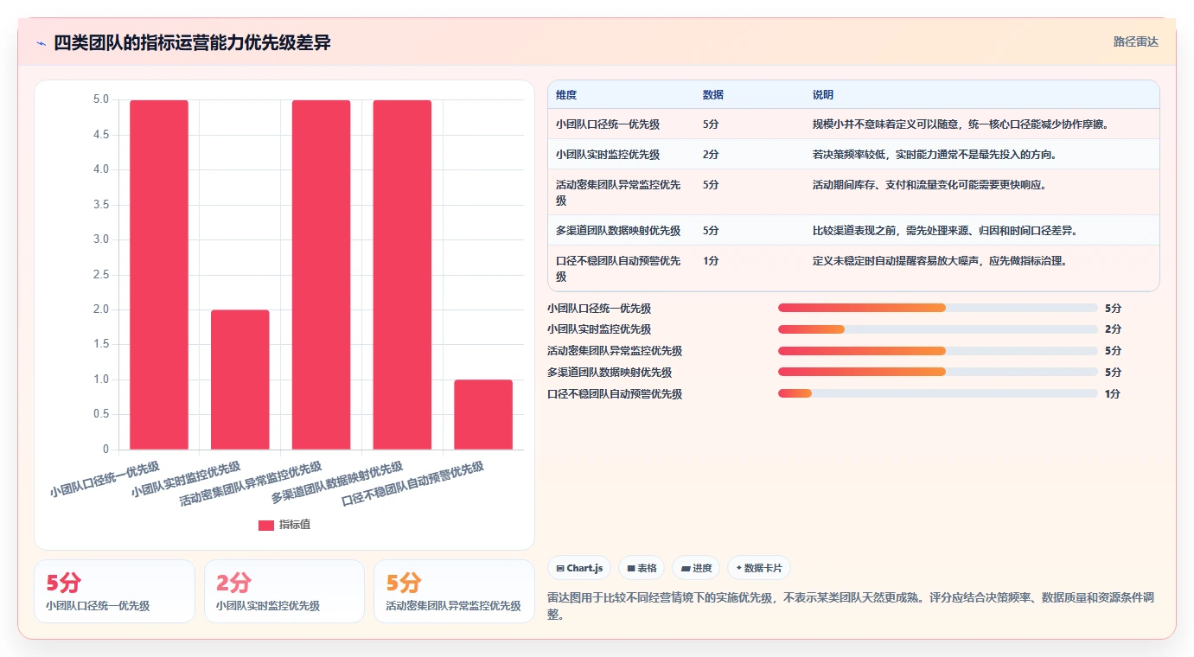Click the 口径不稳团队自动预警优先级 progress bar
The width and height of the screenshot is (1194, 657).
(x=938, y=393)
